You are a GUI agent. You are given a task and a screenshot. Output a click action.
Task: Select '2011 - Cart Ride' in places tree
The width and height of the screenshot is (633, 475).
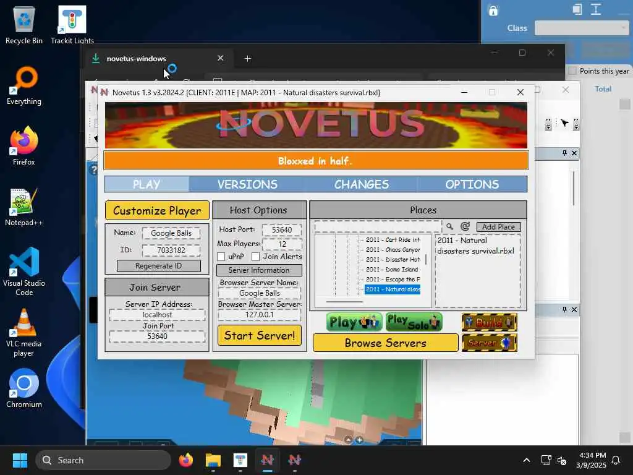click(x=393, y=240)
